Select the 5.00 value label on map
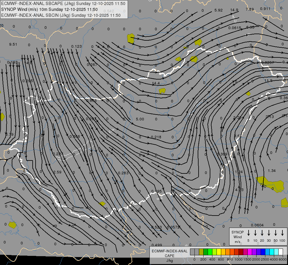 pyautogui.click(x=140, y=119)
